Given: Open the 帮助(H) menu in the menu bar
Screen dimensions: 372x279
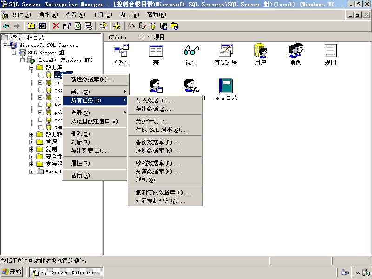Looking at the screenshot, I should coord(156,15).
